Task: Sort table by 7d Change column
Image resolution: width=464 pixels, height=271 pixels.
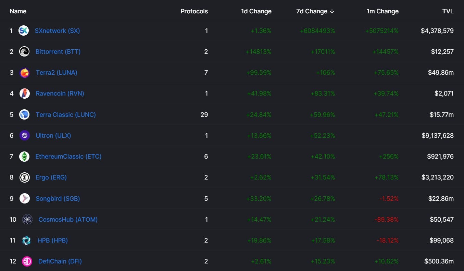Action: point(315,11)
